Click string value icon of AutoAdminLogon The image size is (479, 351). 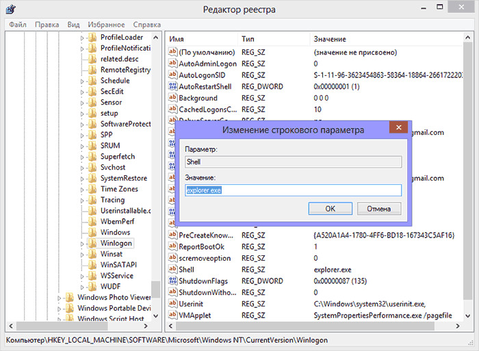(172, 63)
